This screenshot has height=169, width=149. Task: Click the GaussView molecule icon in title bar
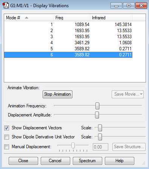[x=6, y=6]
